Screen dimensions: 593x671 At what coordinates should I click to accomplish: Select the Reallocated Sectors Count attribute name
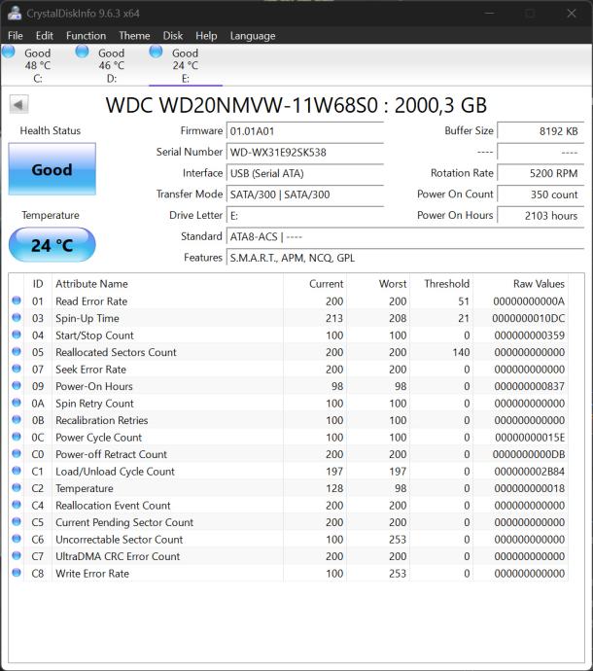click(116, 352)
